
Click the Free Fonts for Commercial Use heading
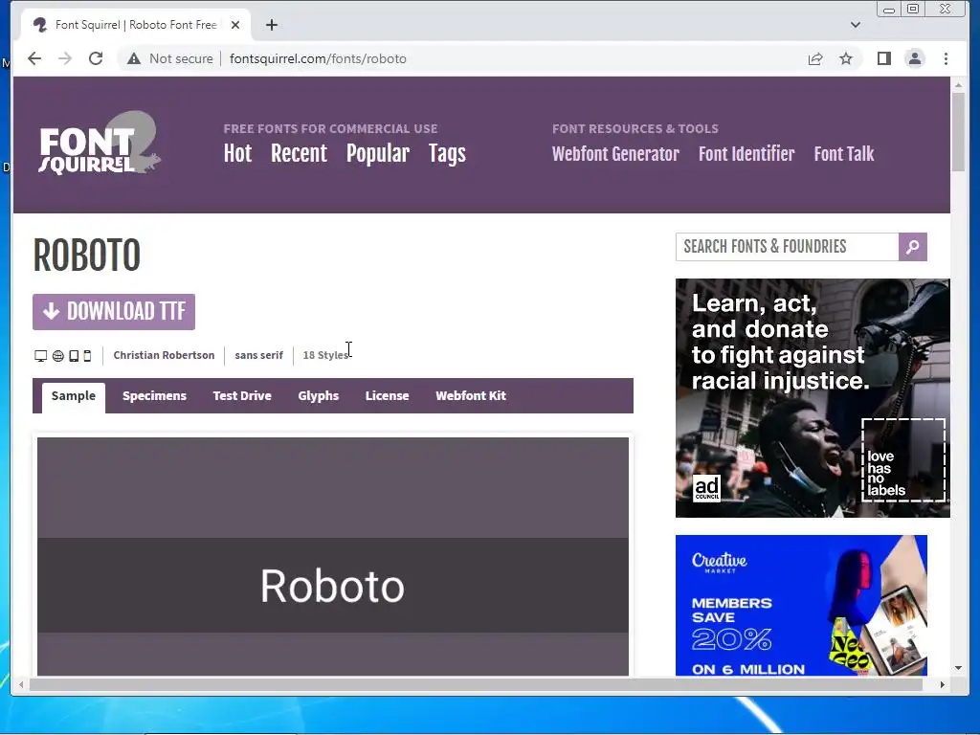pos(330,129)
